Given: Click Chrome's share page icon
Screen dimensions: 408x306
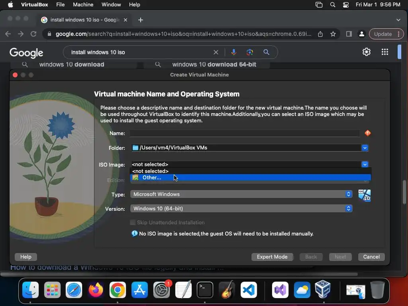Looking at the screenshot, I should coord(320,34).
